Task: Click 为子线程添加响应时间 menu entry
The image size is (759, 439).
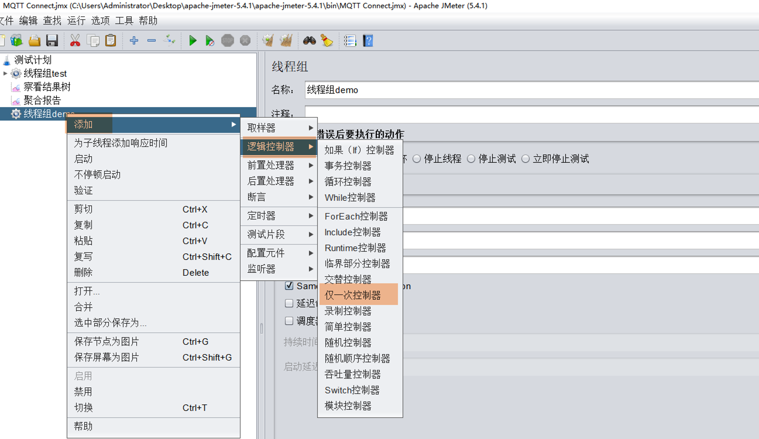Action: coord(153,143)
